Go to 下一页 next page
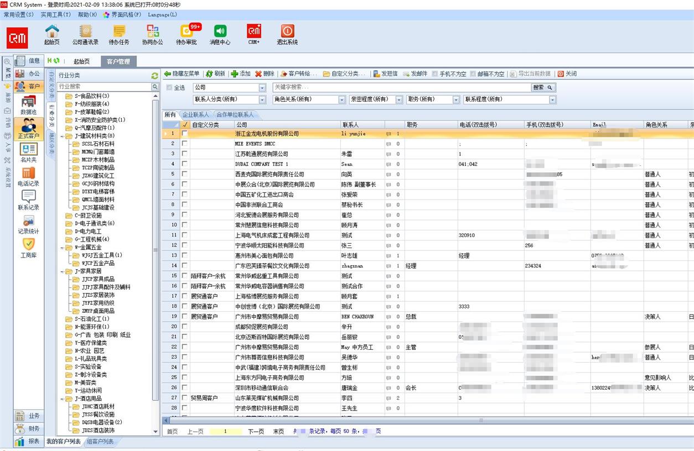 [x=256, y=432]
